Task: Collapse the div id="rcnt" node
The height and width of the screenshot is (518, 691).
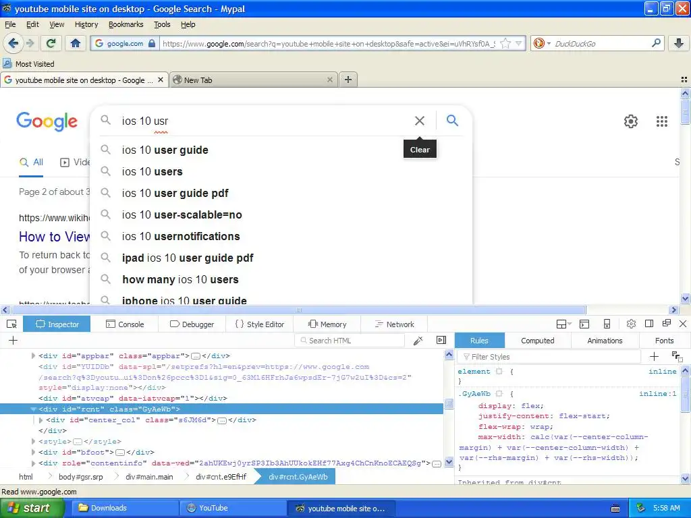Action: [33, 409]
